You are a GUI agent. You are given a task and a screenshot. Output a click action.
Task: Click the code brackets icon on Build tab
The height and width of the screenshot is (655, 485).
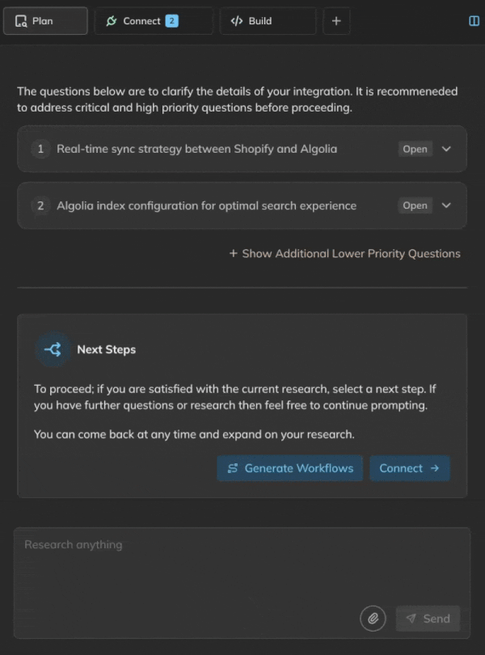click(x=237, y=21)
